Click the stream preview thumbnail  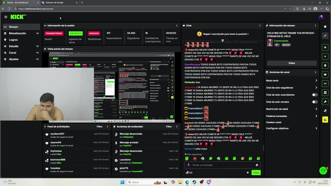point(112,87)
